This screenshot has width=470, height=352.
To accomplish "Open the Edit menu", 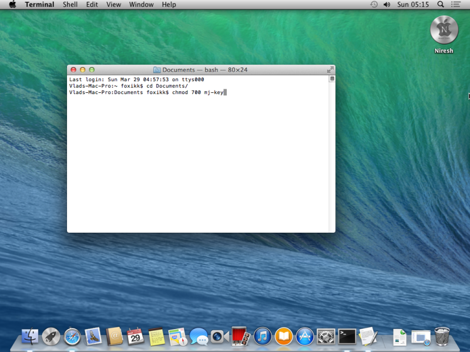I will tap(92, 5).
